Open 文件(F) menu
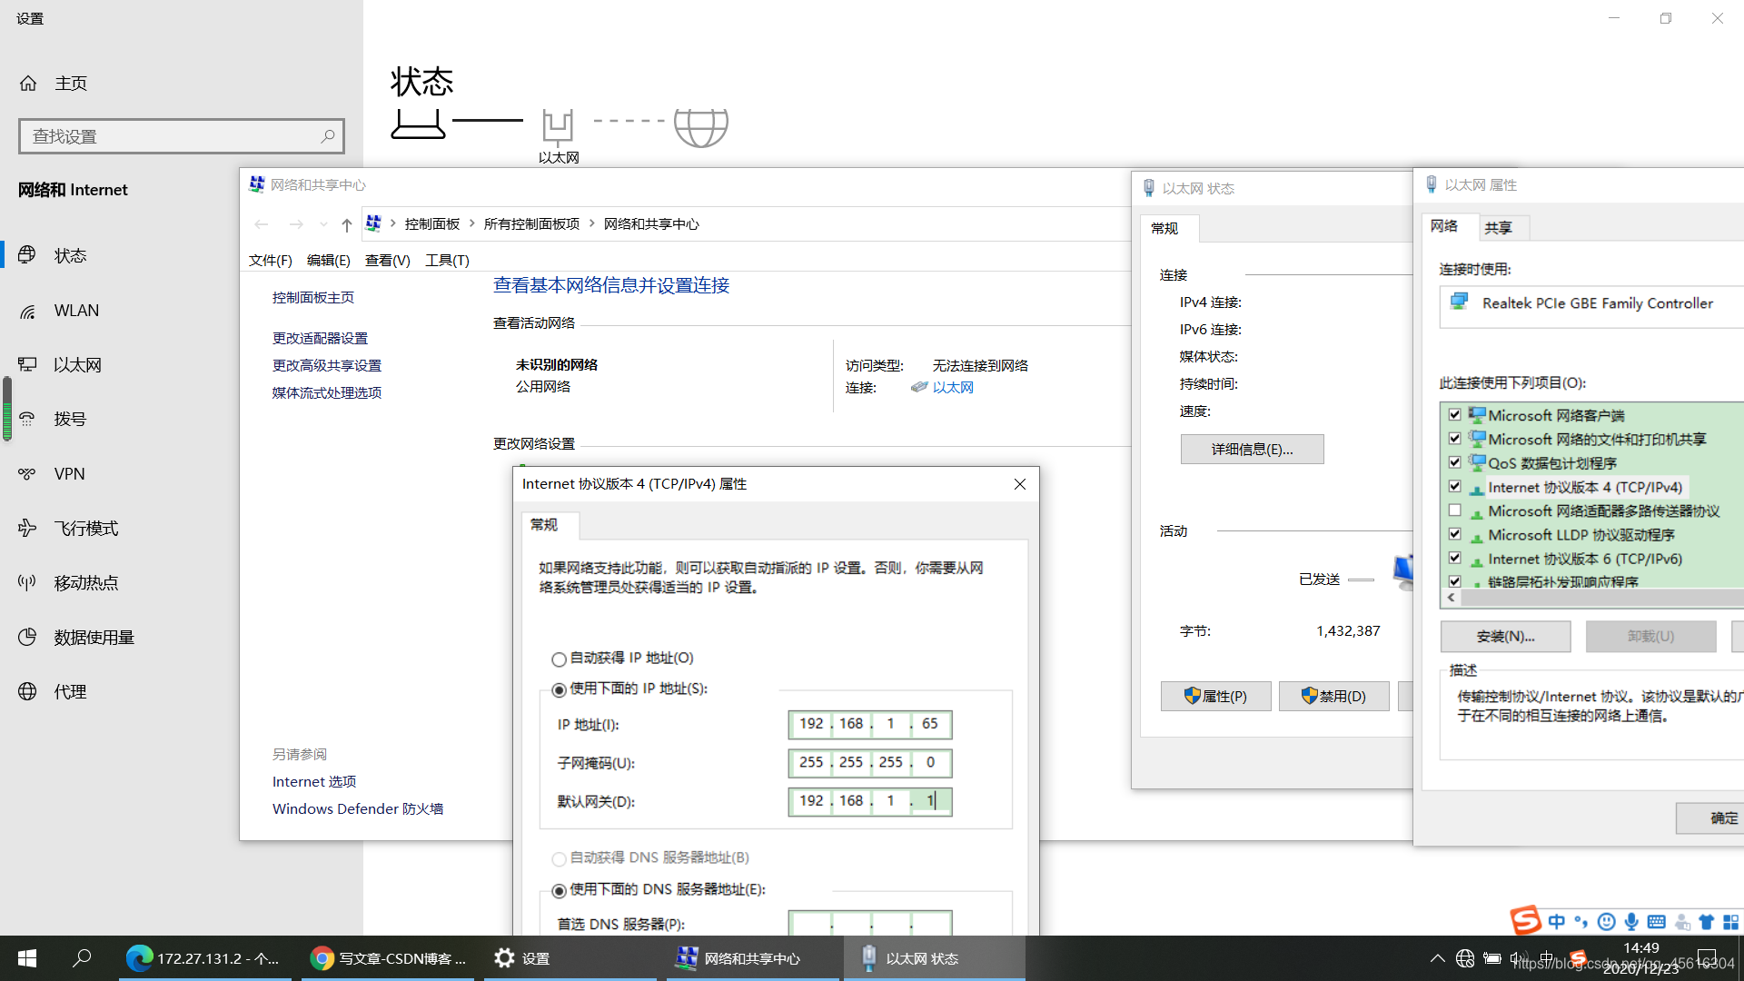The image size is (1744, 981). [270, 261]
